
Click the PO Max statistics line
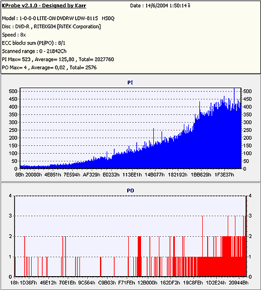[x=49, y=68]
